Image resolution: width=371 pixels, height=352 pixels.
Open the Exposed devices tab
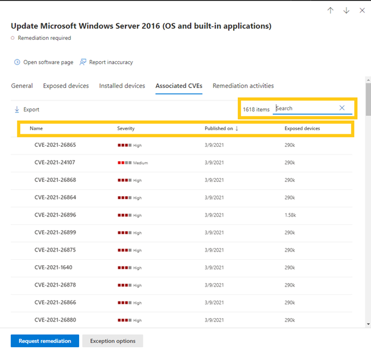[66, 86]
